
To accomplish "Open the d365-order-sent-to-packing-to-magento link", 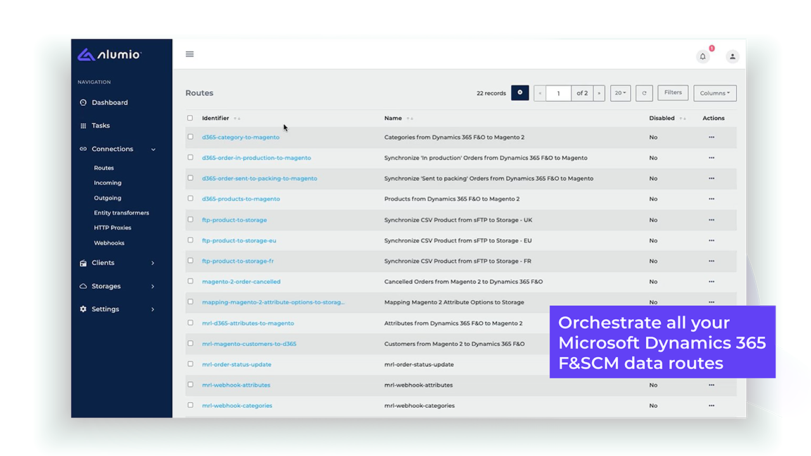I will (x=260, y=179).
